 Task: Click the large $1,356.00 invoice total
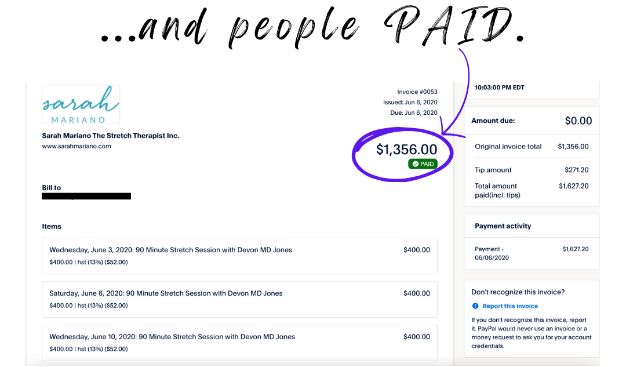(406, 150)
